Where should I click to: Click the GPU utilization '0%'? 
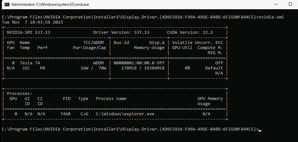[x=187, y=68]
